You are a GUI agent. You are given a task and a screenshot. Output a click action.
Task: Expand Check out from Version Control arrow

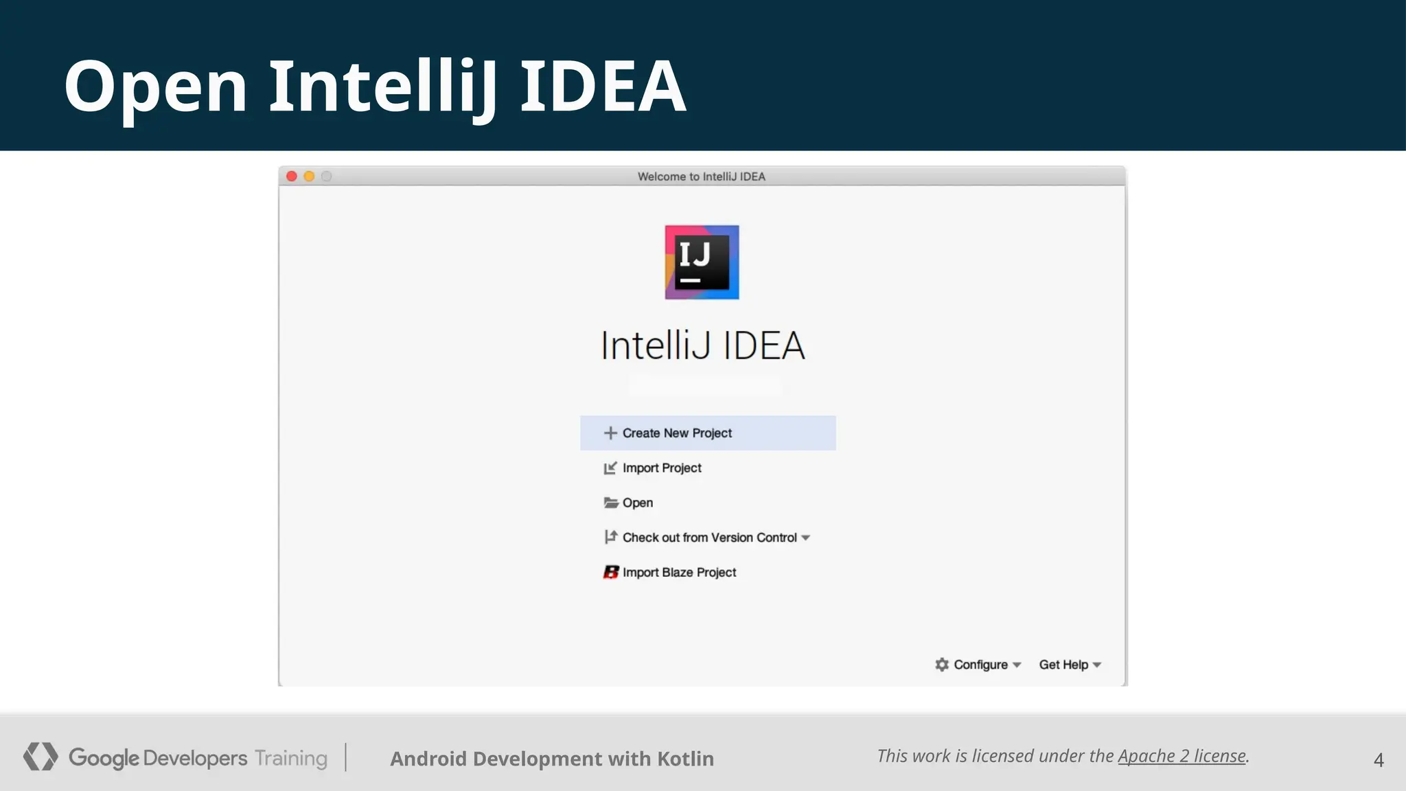click(x=806, y=538)
